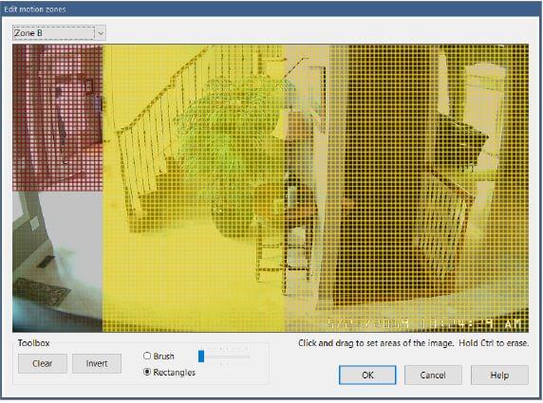Click the brush size slider handle
This screenshot has width=543, height=403.
pyautogui.click(x=201, y=357)
